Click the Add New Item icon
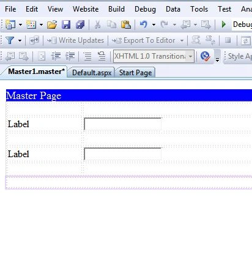 tap(31, 24)
